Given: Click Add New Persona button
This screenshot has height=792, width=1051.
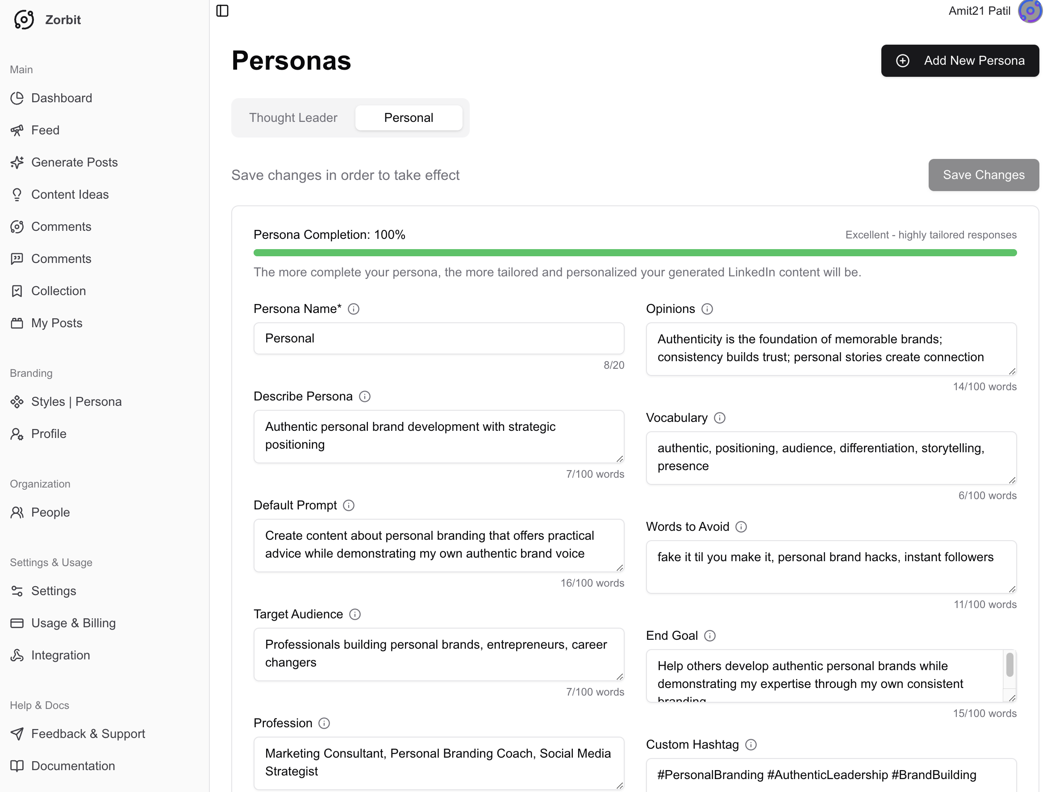Looking at the screenshot, I should click(960, 60).
